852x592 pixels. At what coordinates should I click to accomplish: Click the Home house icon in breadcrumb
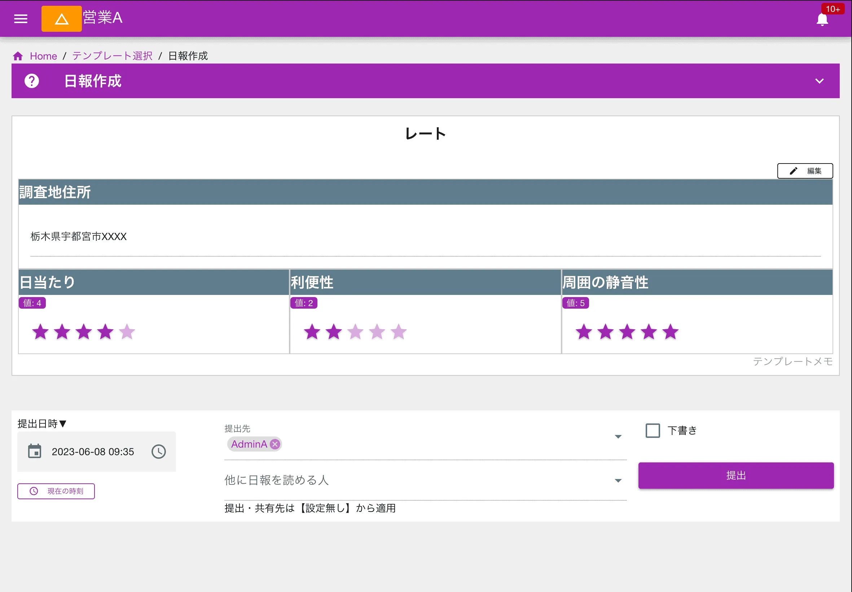[18, 56]
